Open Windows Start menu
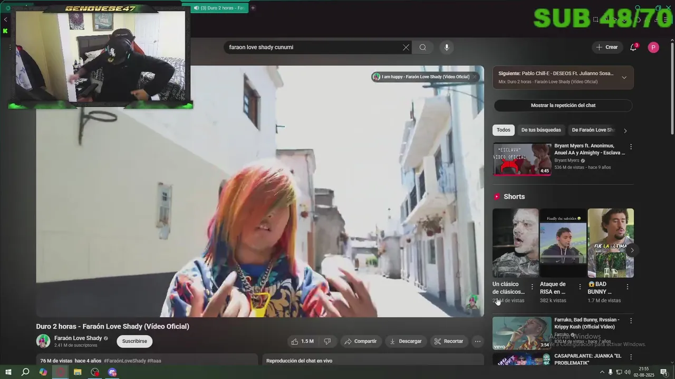 pos(8,372)
